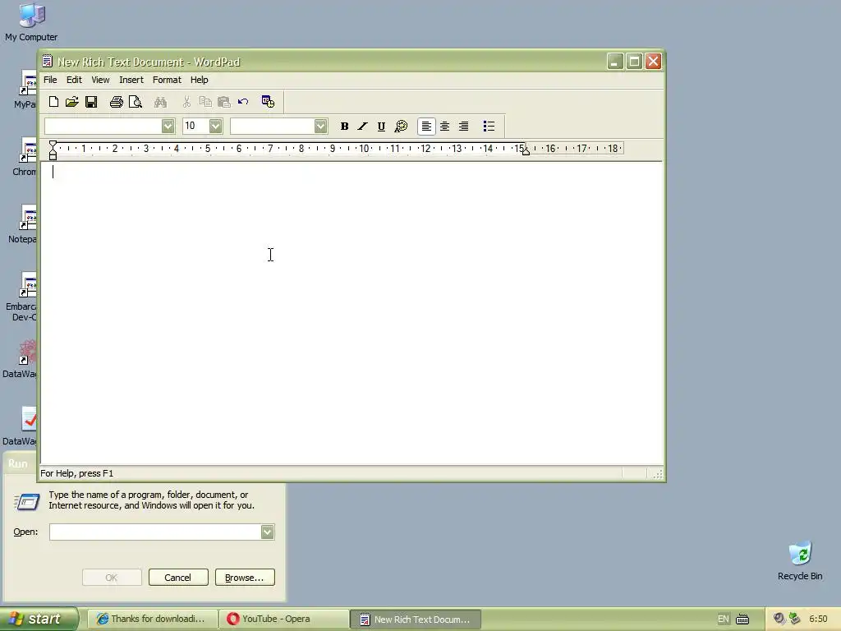Click the clock showing 6:50
The image size is (841, 631).
[818, 619]
